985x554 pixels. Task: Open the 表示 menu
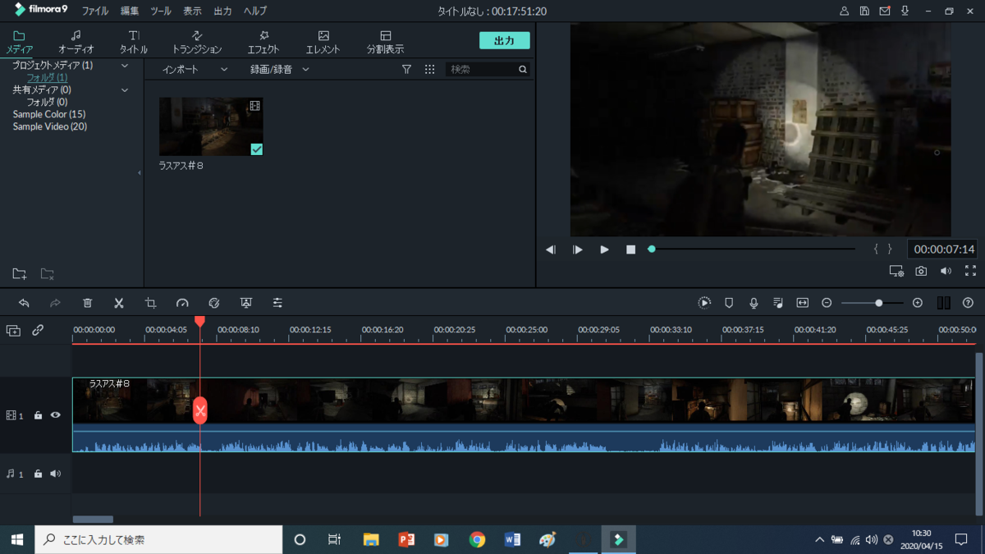[x=192, y=11]
